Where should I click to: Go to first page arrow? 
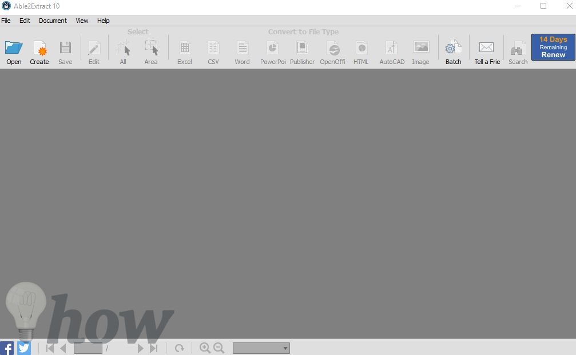click(50, 348)
